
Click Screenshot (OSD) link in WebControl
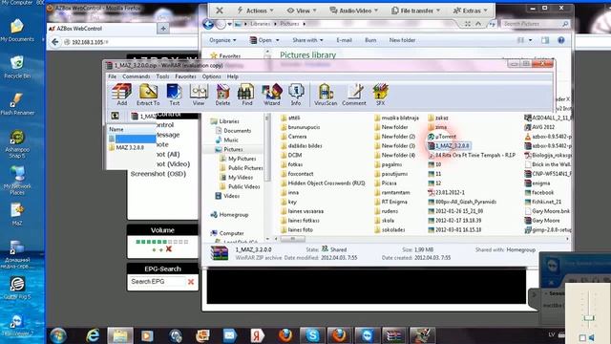click(x=158, y=174)
